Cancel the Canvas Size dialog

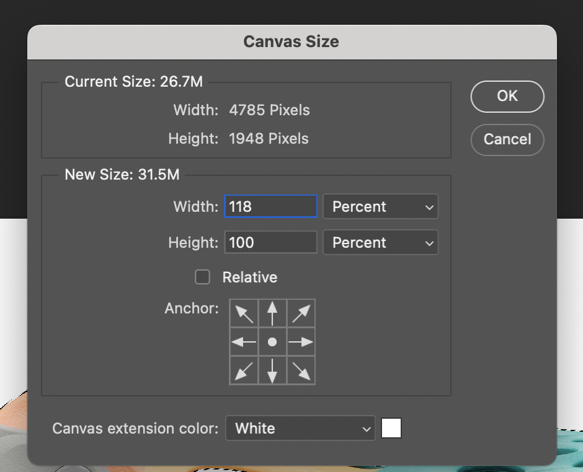[x=507, y=139]
